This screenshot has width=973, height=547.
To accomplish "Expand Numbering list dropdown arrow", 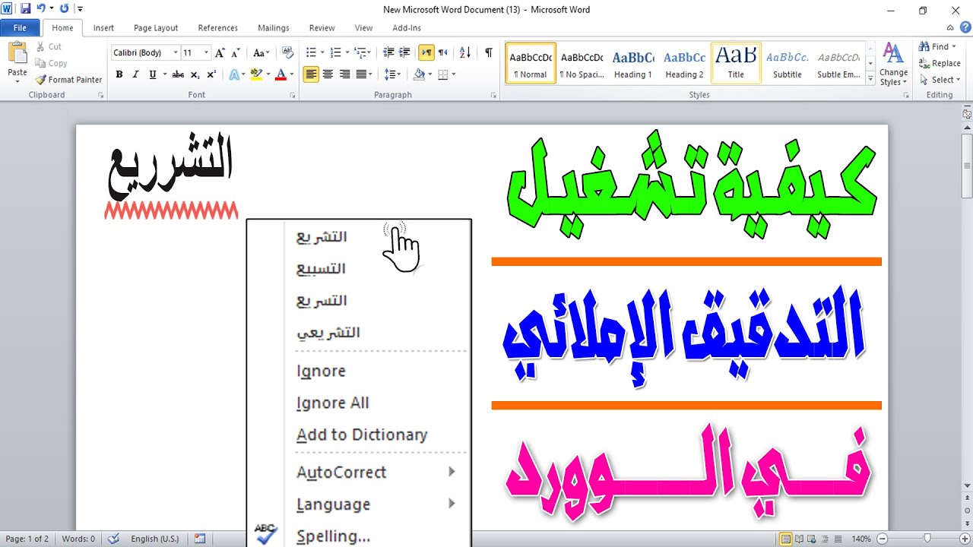I will [347, 52].
